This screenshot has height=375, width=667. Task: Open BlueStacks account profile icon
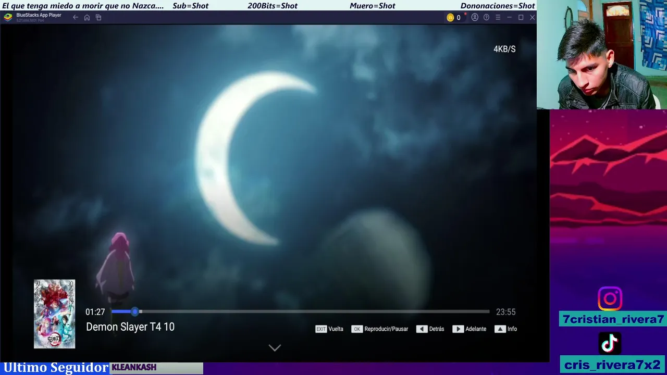[475, 17]
